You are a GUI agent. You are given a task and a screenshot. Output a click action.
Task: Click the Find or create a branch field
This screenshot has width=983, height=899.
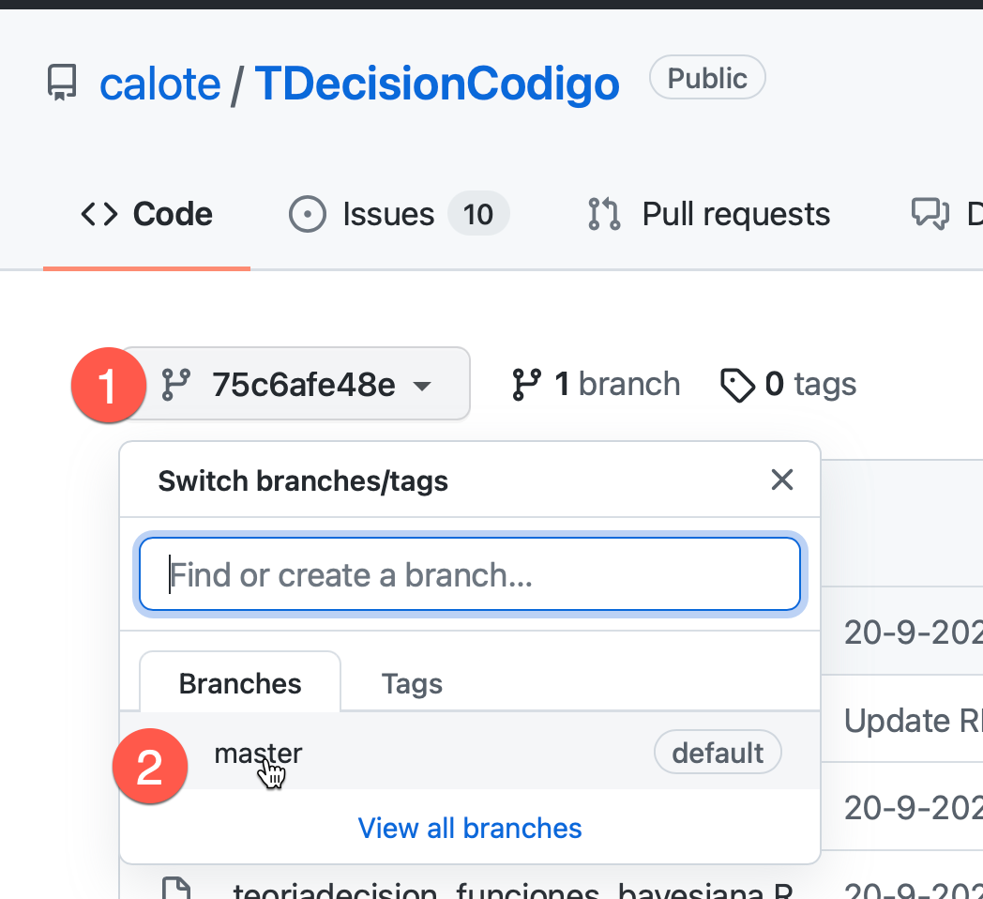[x=470, y=574]
